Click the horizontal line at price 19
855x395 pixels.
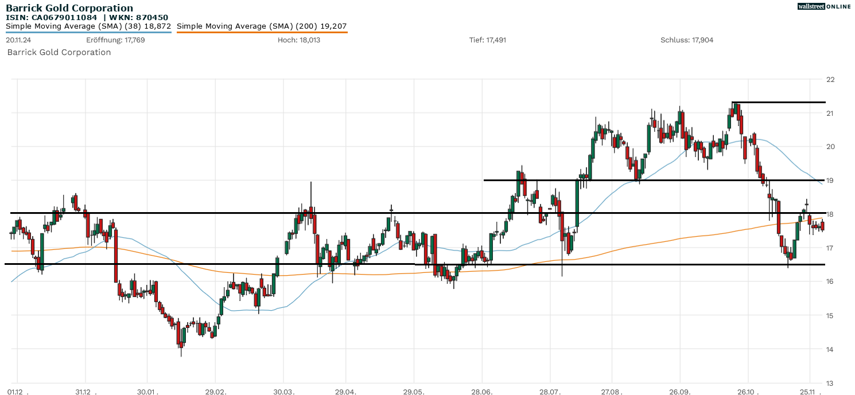click(x=654, y=180)
